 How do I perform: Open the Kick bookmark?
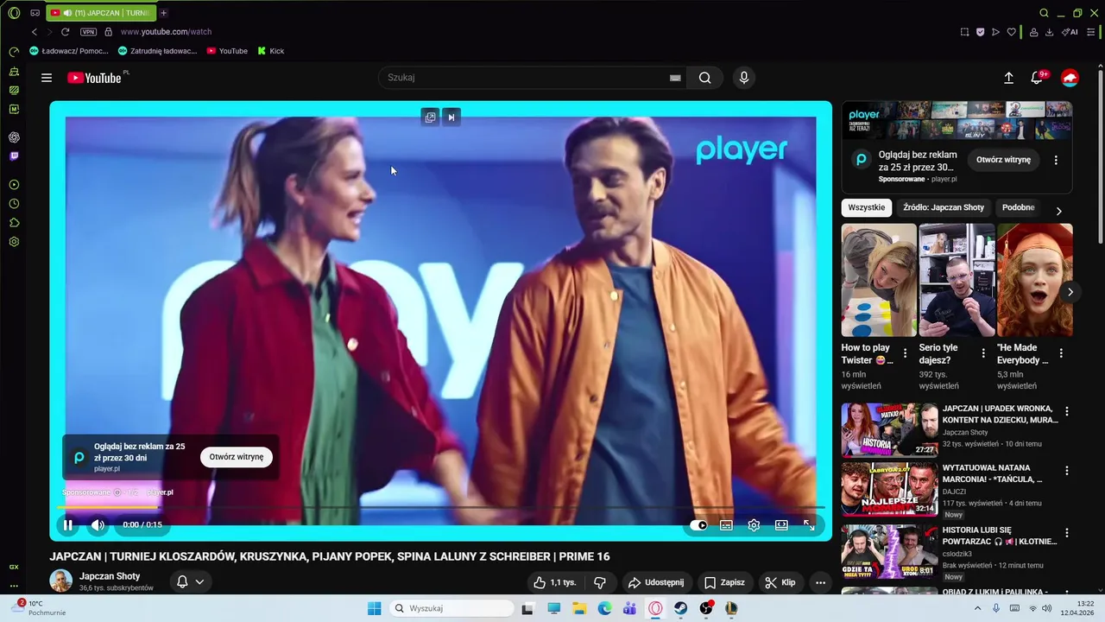click(x=271, y=51)
